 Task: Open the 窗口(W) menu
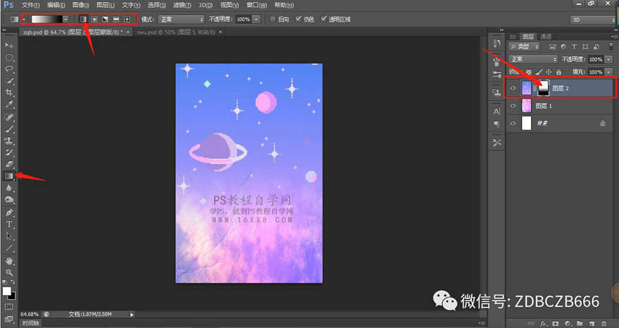[x=257, y=5]
